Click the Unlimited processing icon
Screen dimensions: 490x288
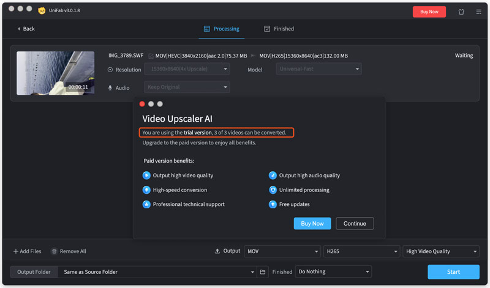[x=273, y=190]
